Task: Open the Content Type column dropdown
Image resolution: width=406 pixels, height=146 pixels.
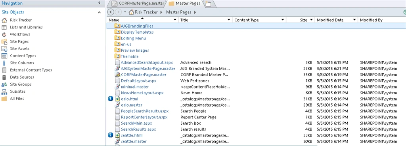Action: [282, 20]
